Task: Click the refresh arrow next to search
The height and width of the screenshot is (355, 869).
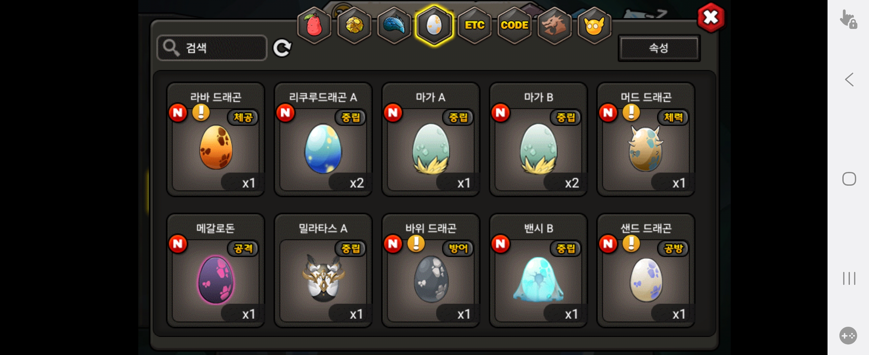Action: pyautogui.click(x=282, y=48)
